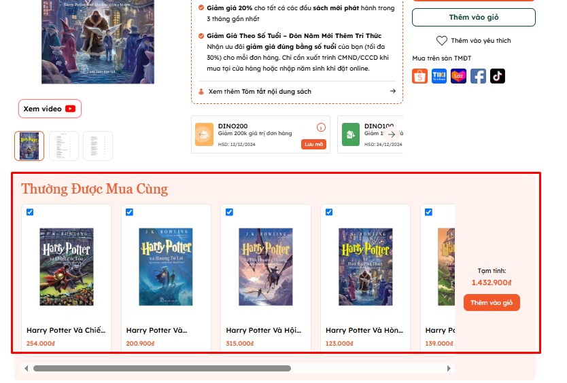Uncheck Harry Potter Và Hòn... checkbox

[x=329, y=212]
